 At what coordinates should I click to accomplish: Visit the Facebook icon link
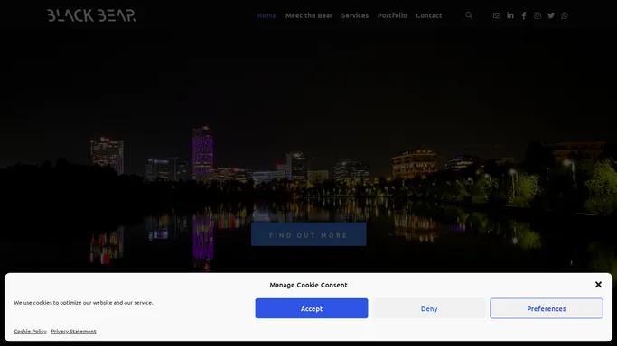click(524, 15)
